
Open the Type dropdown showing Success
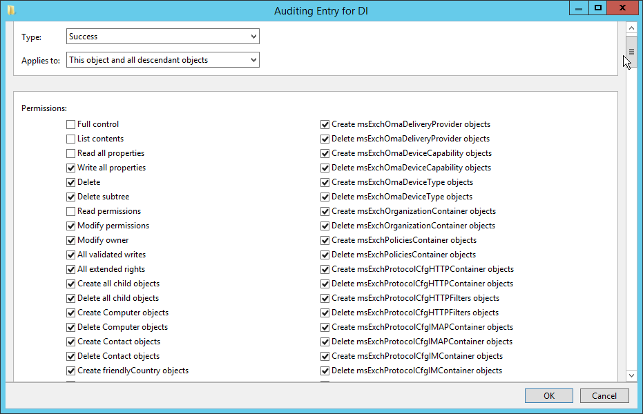(163, 37)
